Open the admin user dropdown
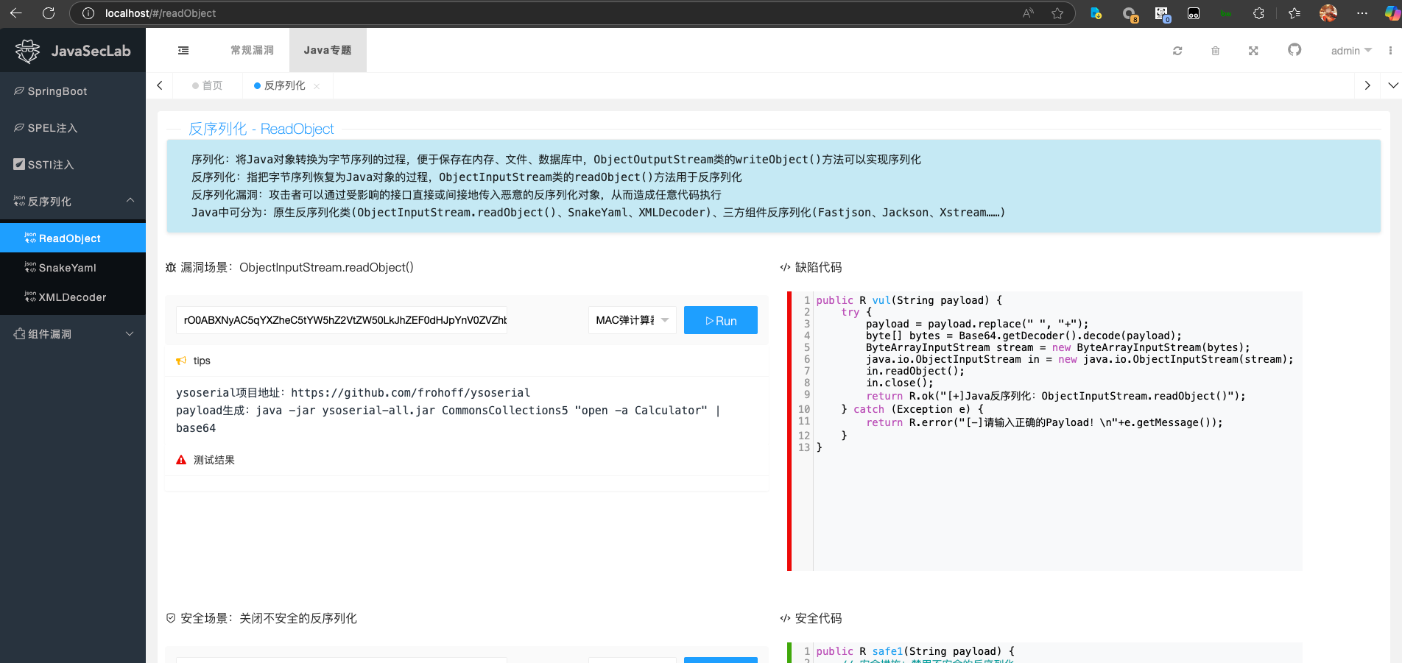This screenshot has width=1402, height=663. pyautogui.click(x=1351, y=51)
